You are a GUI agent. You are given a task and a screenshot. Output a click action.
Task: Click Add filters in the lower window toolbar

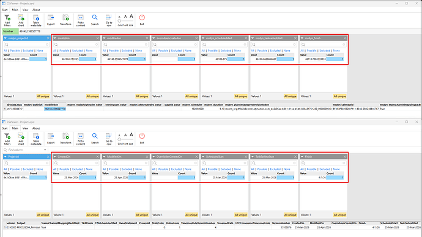pyautogui.click(x=7, y=139)
